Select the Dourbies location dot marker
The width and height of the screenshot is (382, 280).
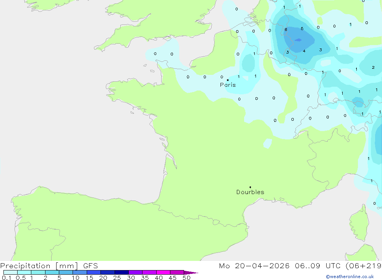coord(250,187)
